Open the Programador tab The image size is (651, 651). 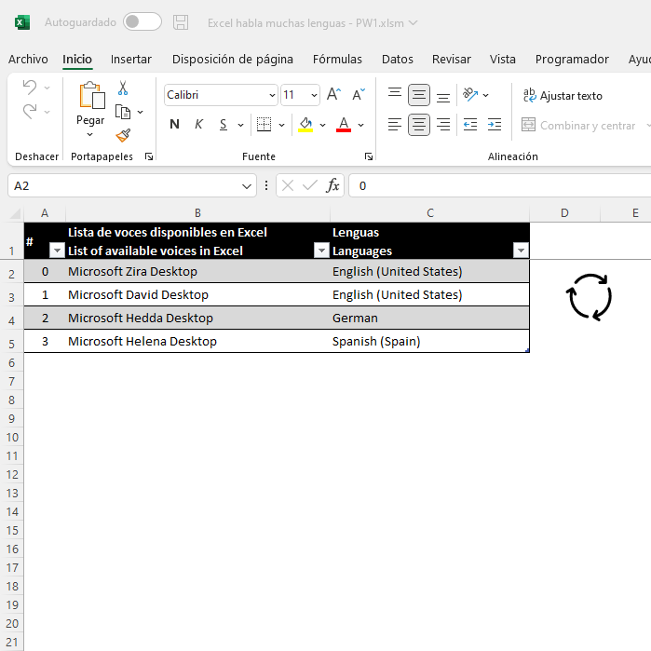[x=572, y=60]
